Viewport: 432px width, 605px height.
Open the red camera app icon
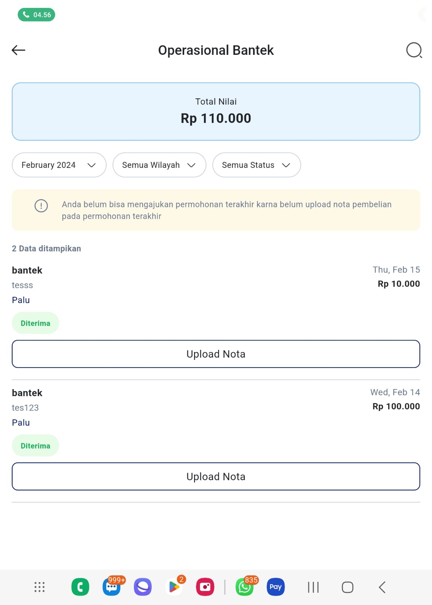(x=205, y=587)
